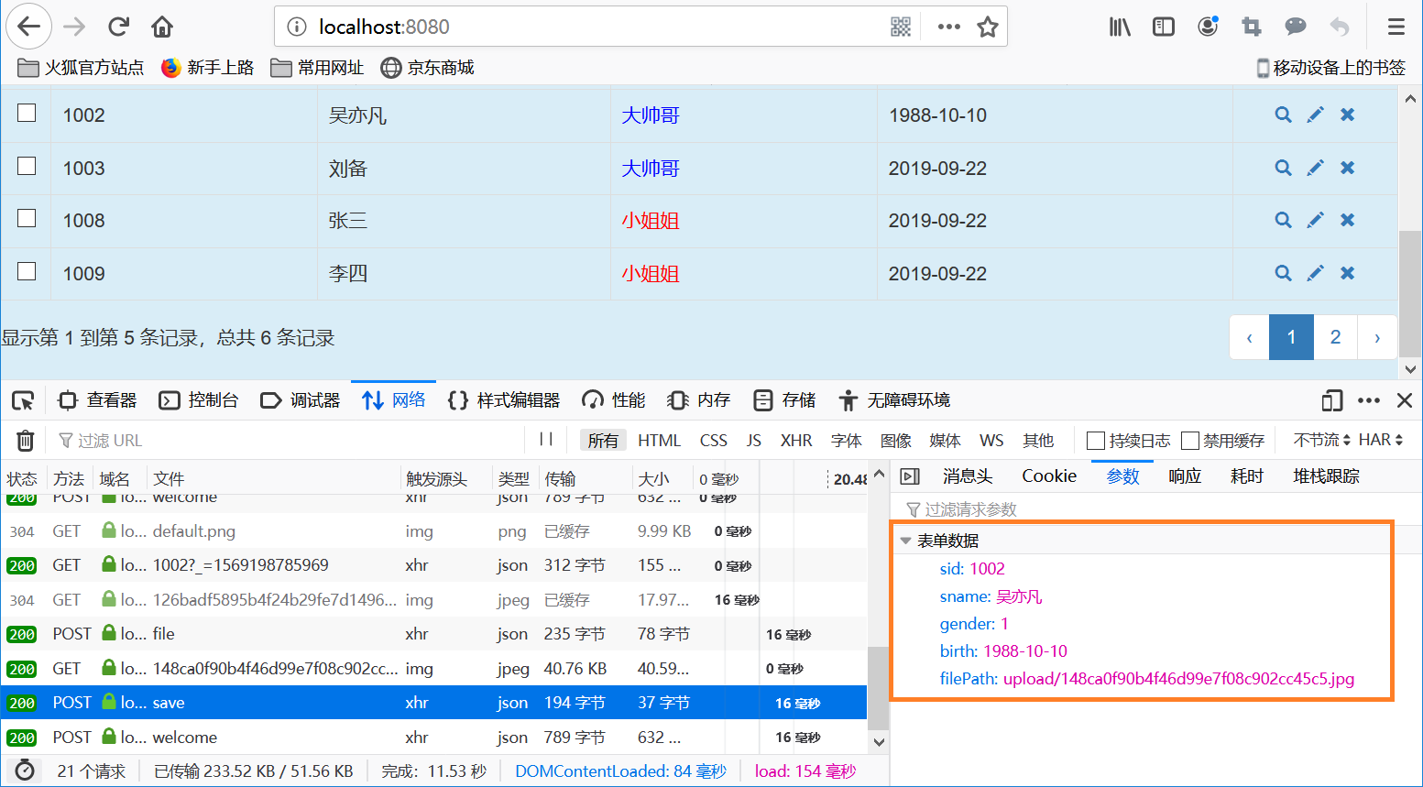
Task: View details of record 1002
Action: [x=1284, y=115]
